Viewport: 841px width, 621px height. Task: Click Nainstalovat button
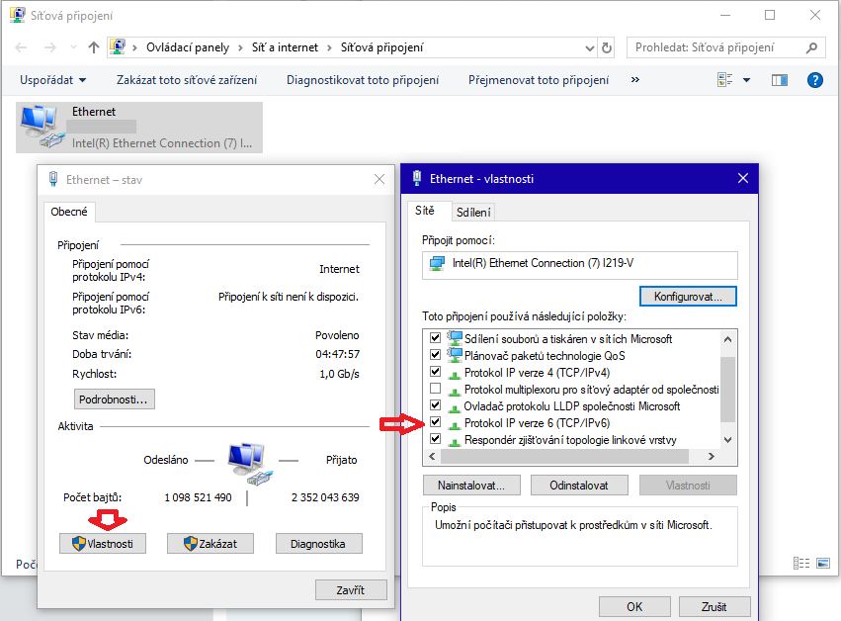pos(471,486)
